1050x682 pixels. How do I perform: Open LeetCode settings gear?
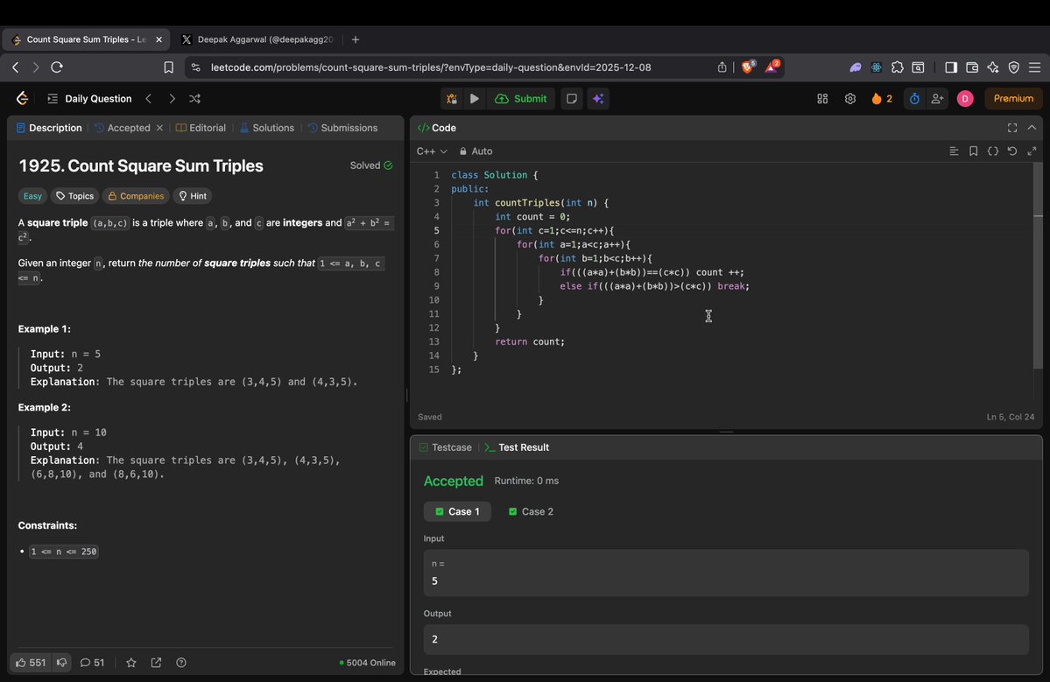[x=849, y=98]
